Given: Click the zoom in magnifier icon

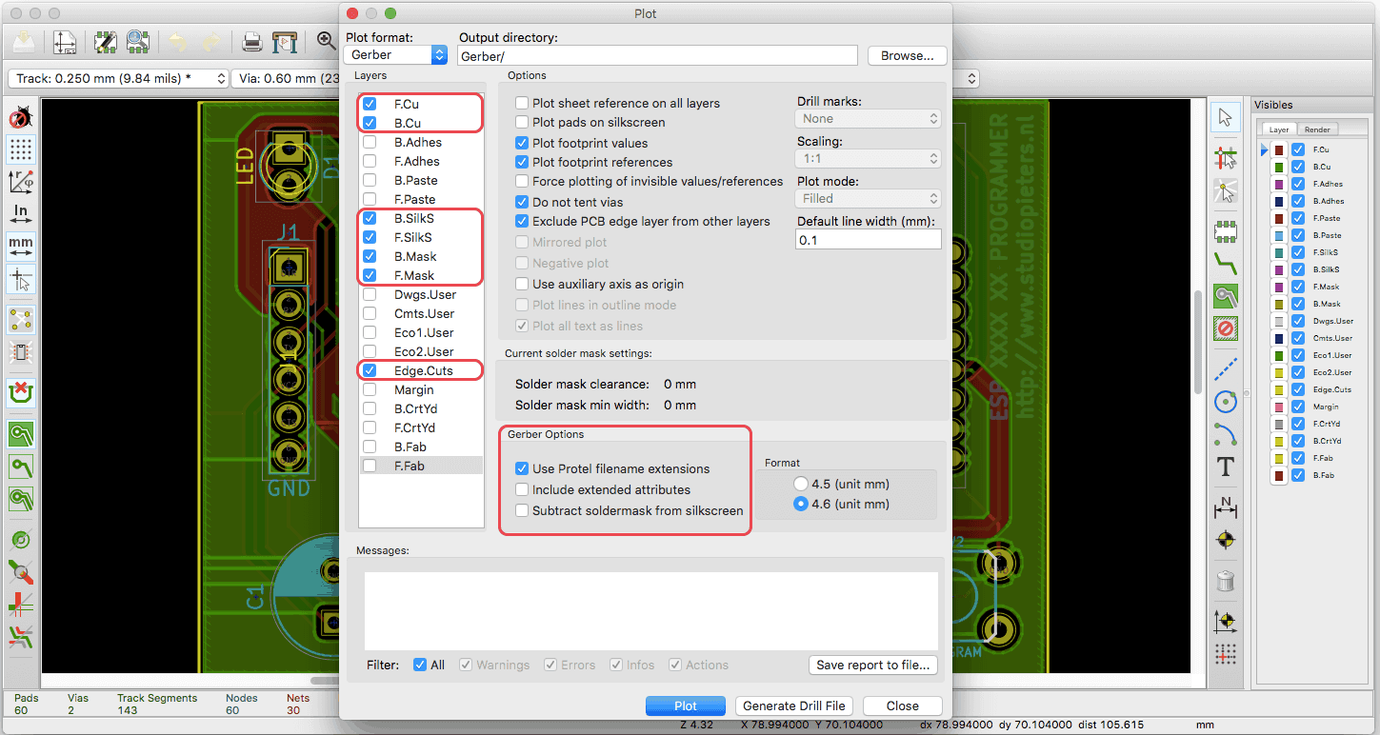Looking at the screenshot, I should tap(326, 41).
